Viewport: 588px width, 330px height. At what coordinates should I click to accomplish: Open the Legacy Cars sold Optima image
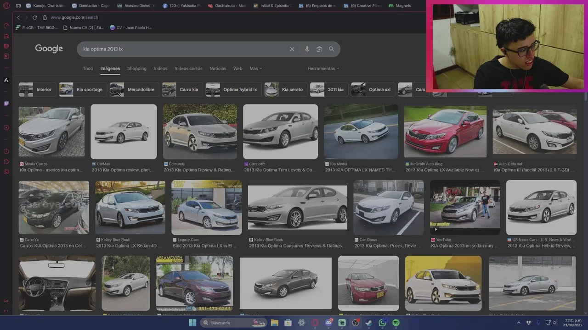click(207, 207)
